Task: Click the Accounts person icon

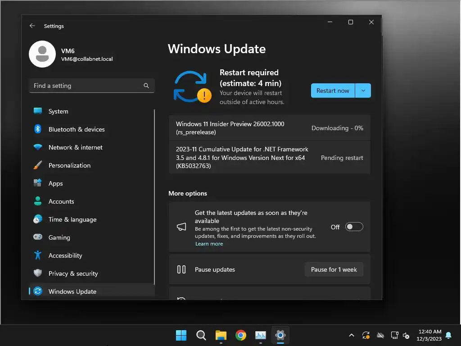Action: pos(38,201)
